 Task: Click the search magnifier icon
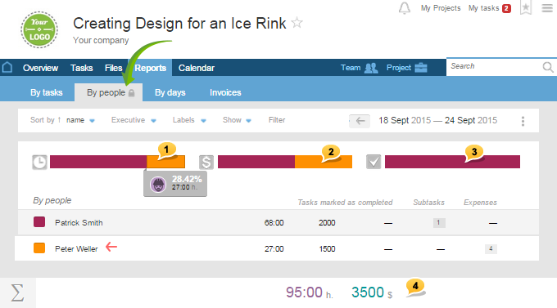(548, 67)
